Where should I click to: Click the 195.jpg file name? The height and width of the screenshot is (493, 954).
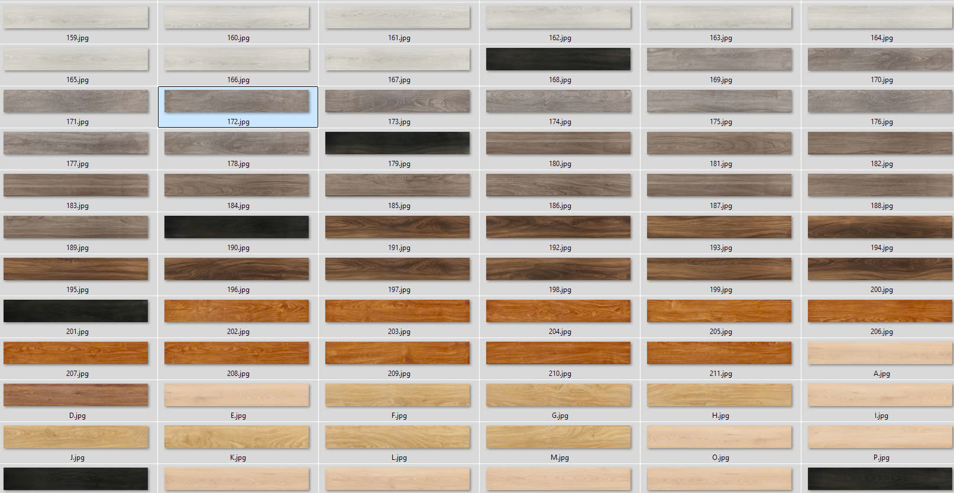[x=77, y=290]
